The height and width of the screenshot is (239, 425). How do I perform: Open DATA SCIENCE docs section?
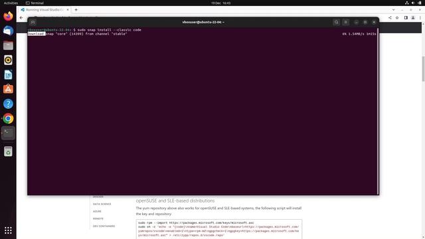coord(102,204)
